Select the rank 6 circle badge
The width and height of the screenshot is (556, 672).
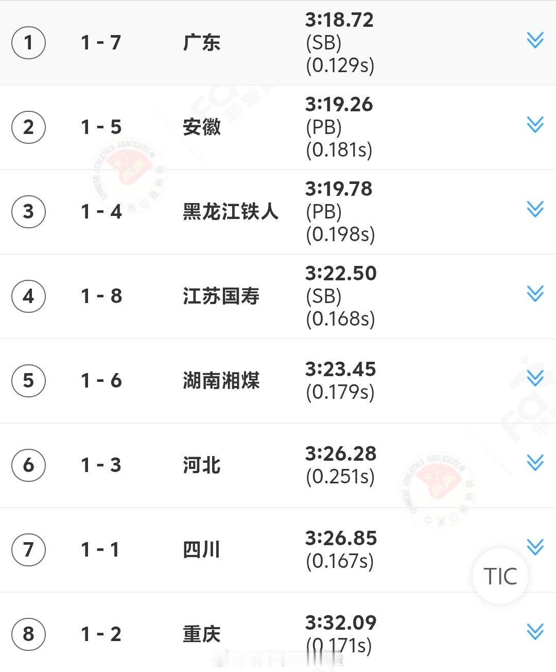[x=28, y=465]
